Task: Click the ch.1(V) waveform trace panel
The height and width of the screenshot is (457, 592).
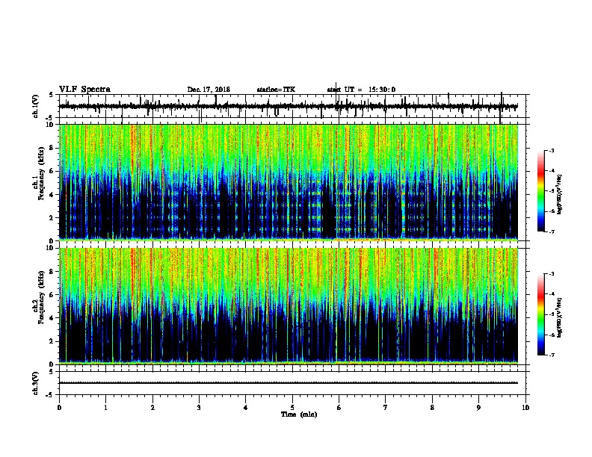Action: [292, 106]
